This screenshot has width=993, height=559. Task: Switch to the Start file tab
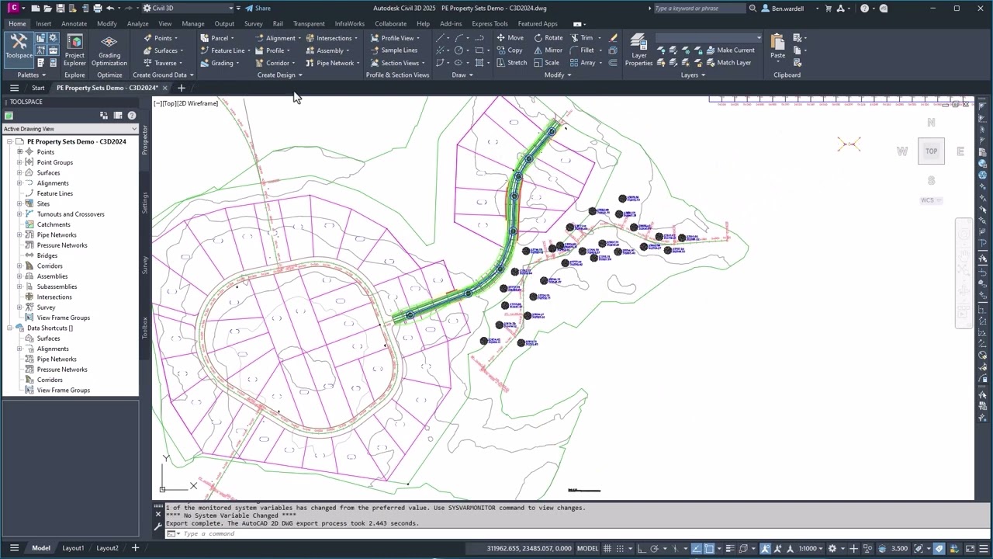(38, 88)
